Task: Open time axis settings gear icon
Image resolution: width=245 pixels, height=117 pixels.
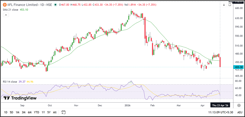Action: [239, 105]
